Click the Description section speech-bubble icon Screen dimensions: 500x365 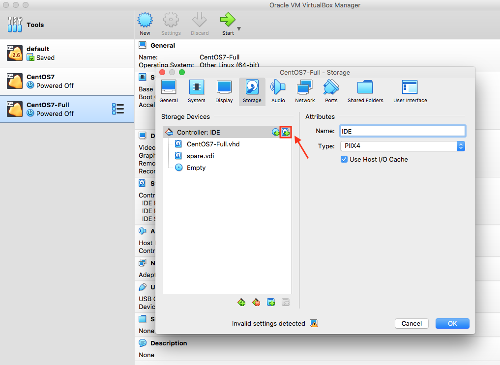click(142, 343)
